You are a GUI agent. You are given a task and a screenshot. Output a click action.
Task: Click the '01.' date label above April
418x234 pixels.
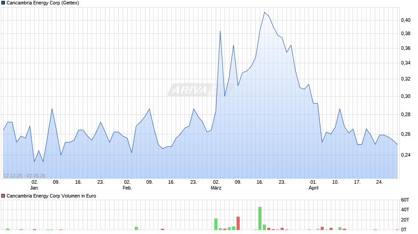click(x=313, y=182)
